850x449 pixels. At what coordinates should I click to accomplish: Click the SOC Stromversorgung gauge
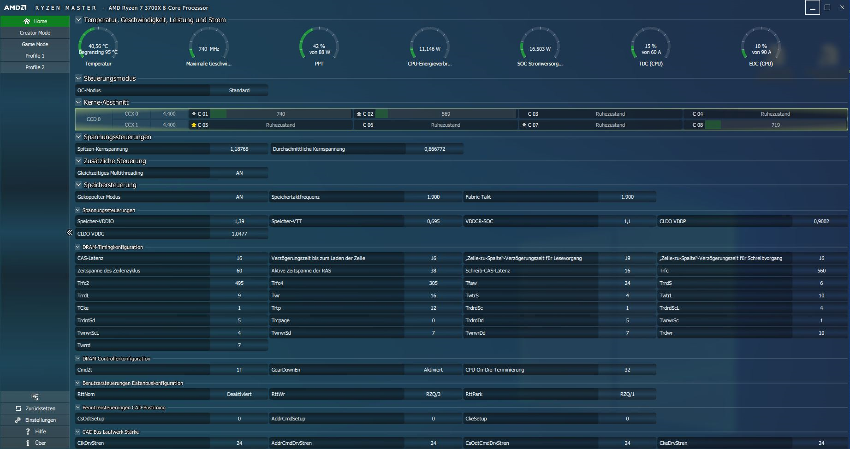tap(540, 47)
